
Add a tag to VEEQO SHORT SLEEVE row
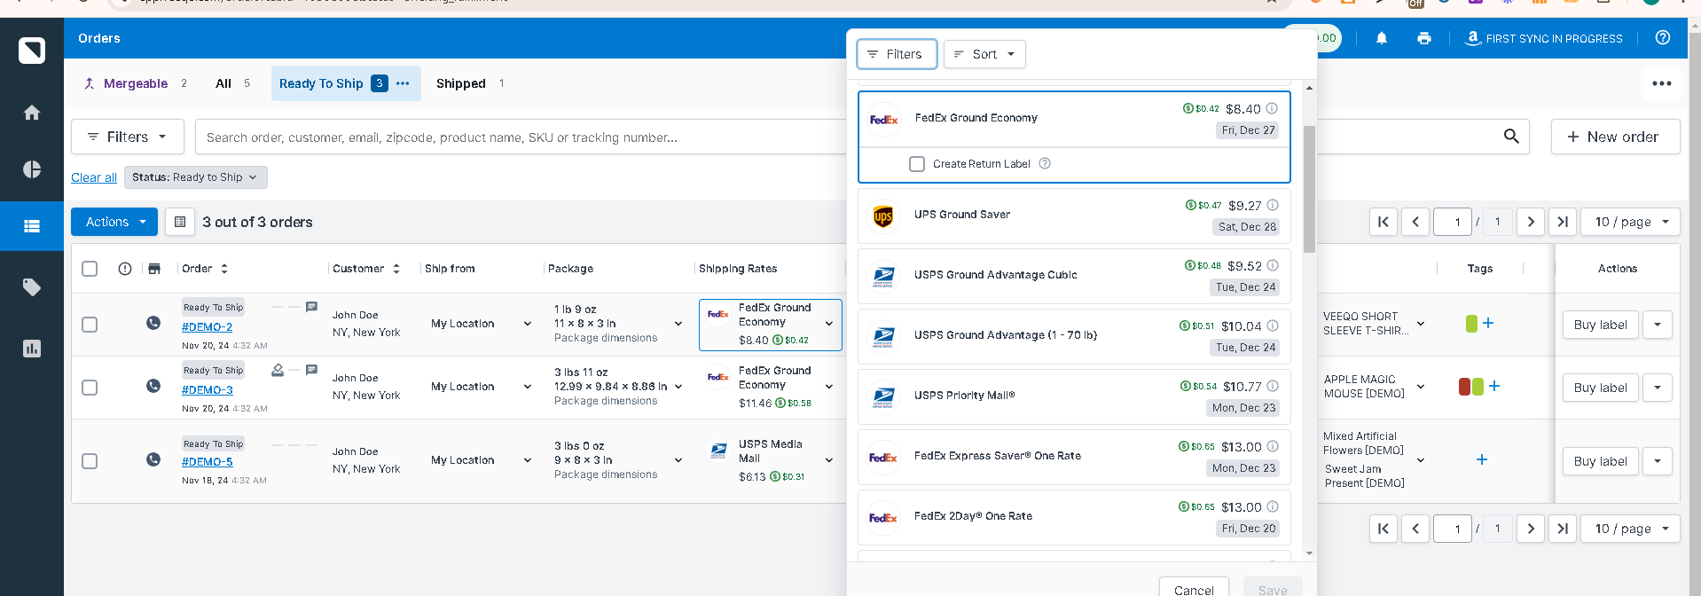point(1488,324)
